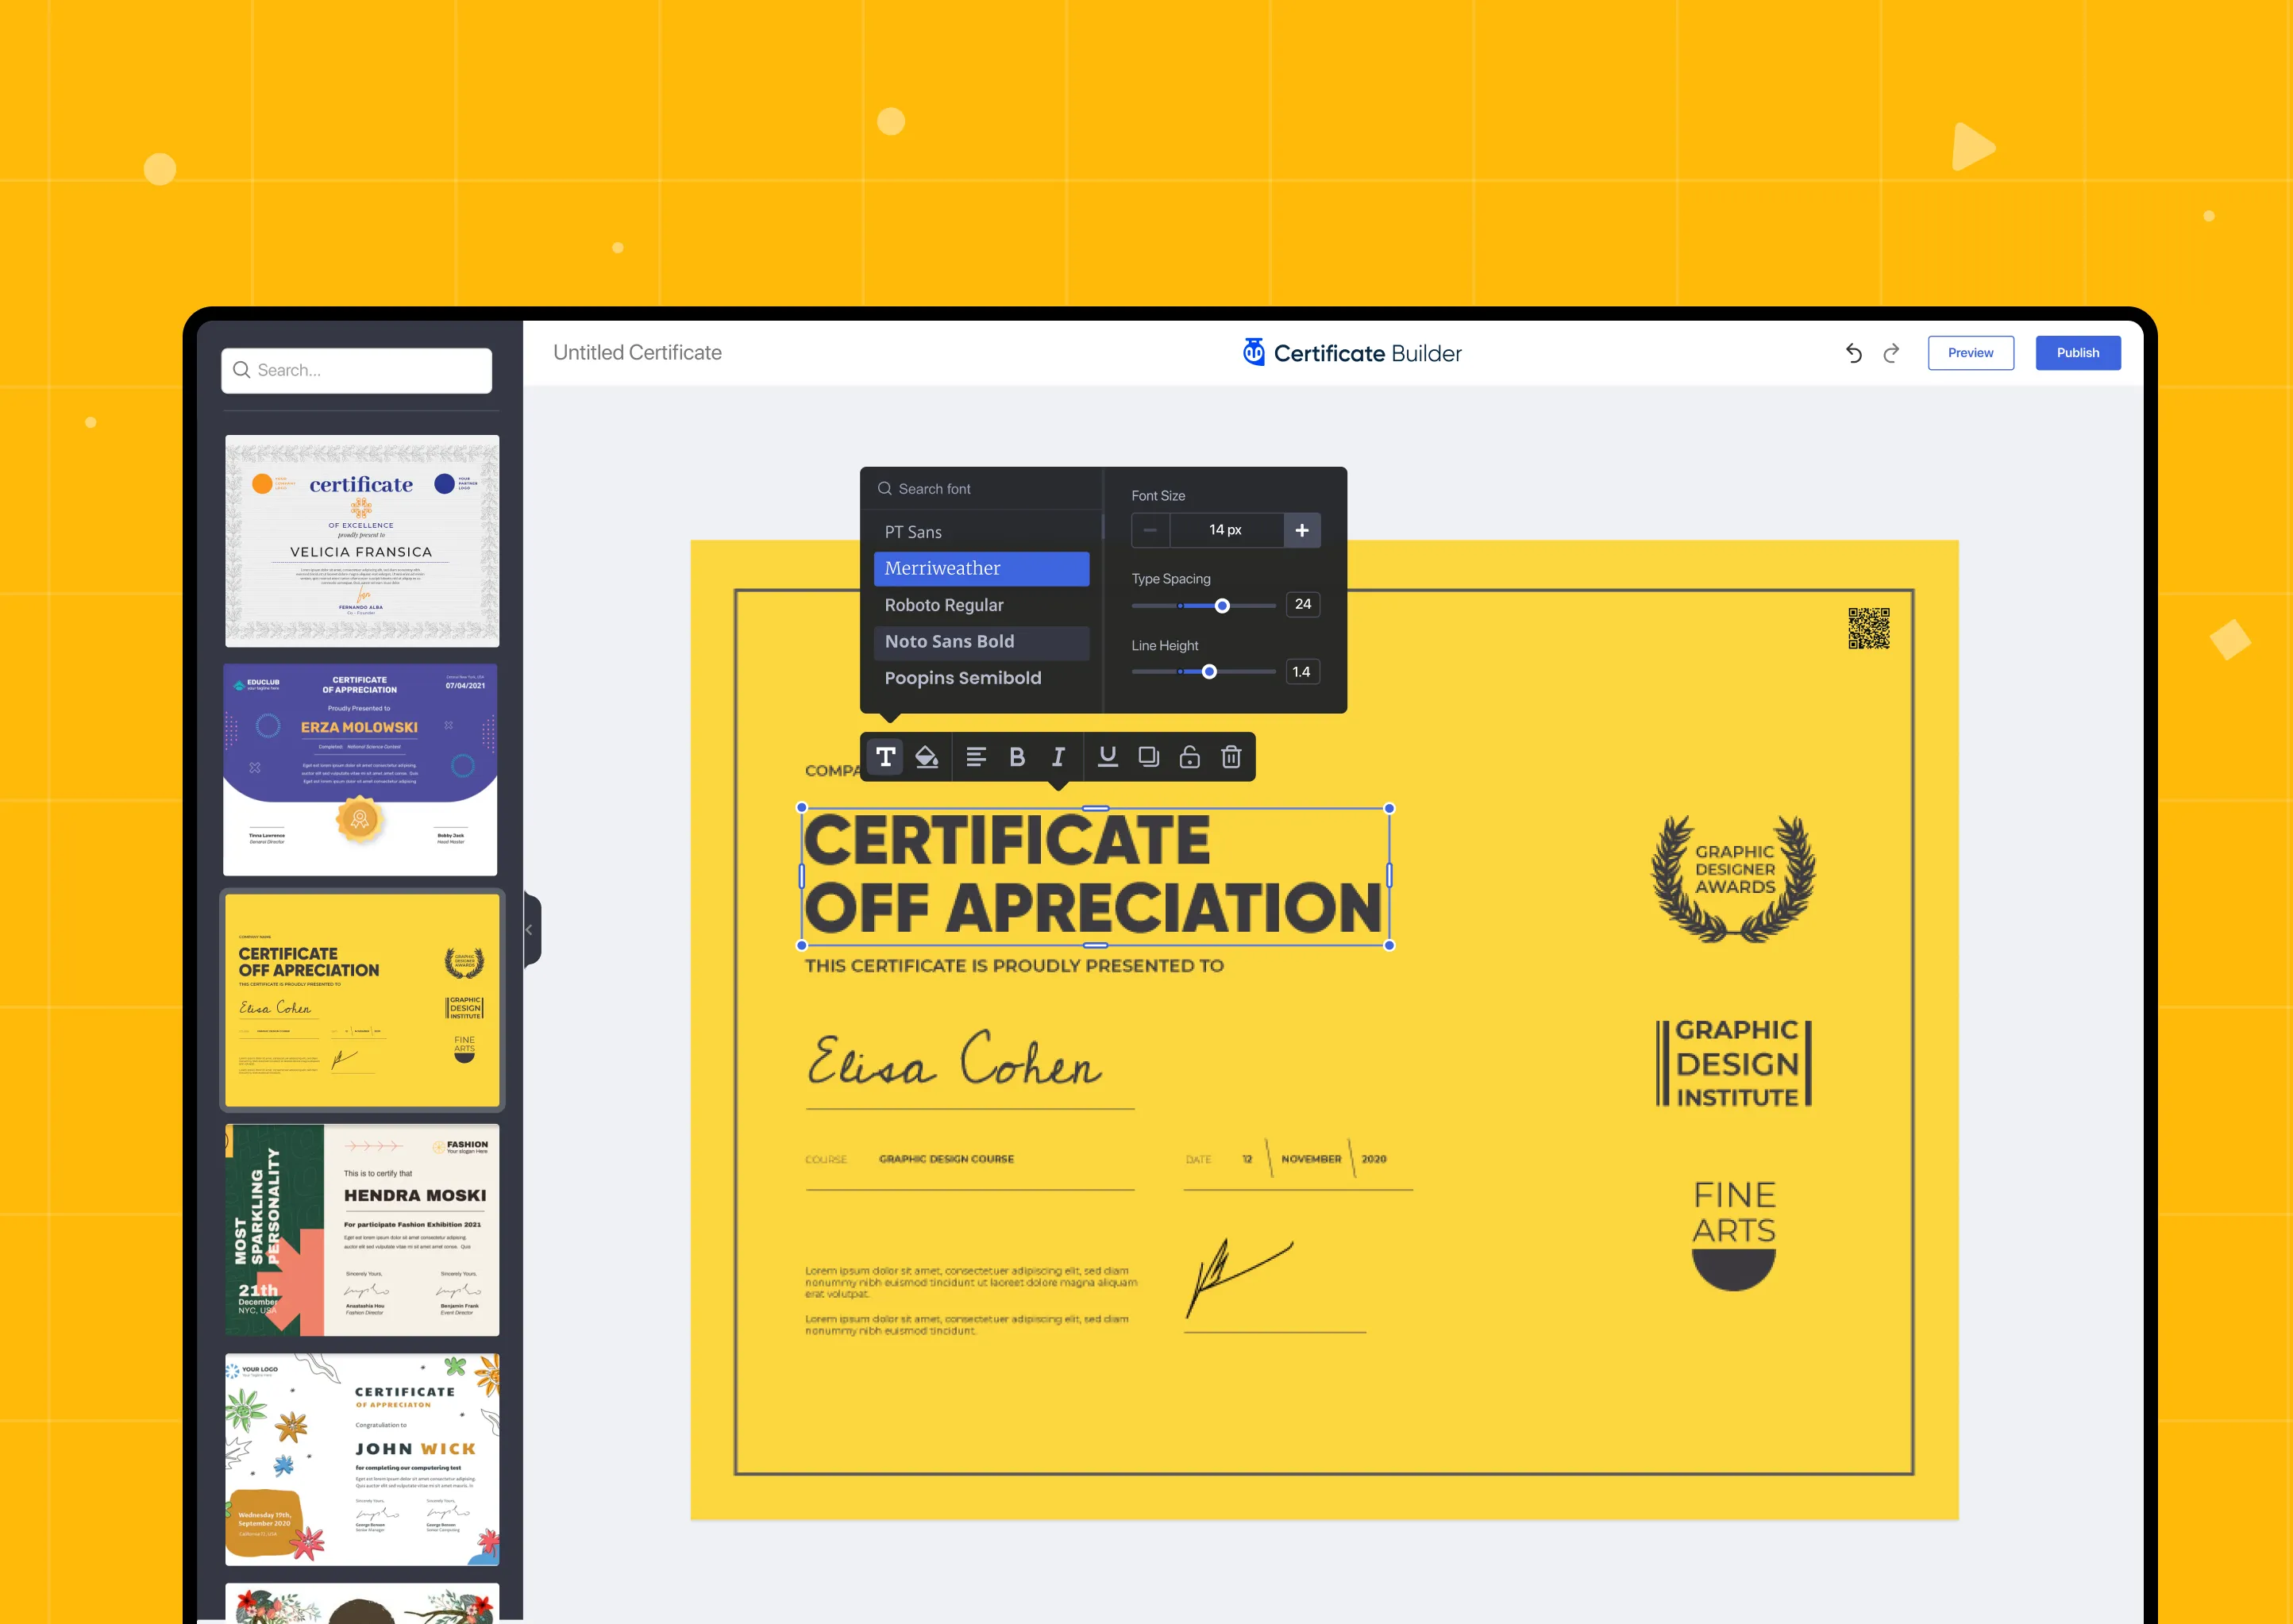This screenshot has height=1624, width=2293.
Task: Adjust the Type Spacing slider handle
Action: [x=1222, y=606]
